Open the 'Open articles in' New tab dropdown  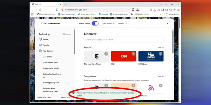point(122,23)
